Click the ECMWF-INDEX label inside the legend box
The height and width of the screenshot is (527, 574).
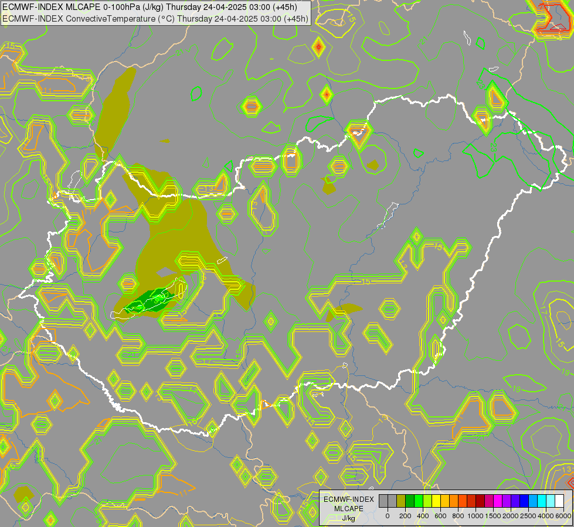pyautogui.click(x=349, y=499)
